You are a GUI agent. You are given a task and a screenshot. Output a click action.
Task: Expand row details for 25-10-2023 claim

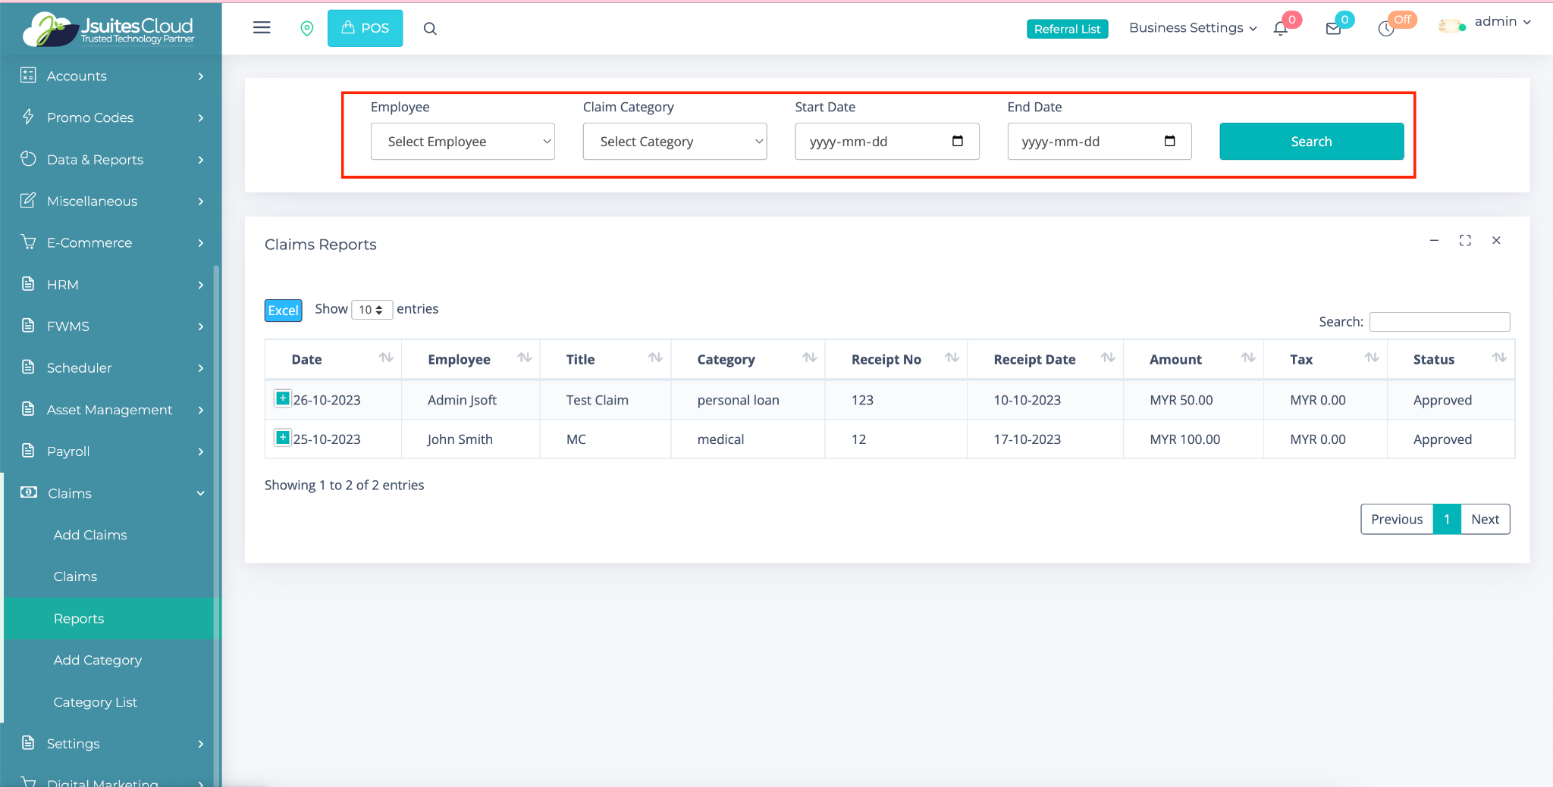(282, 438)
